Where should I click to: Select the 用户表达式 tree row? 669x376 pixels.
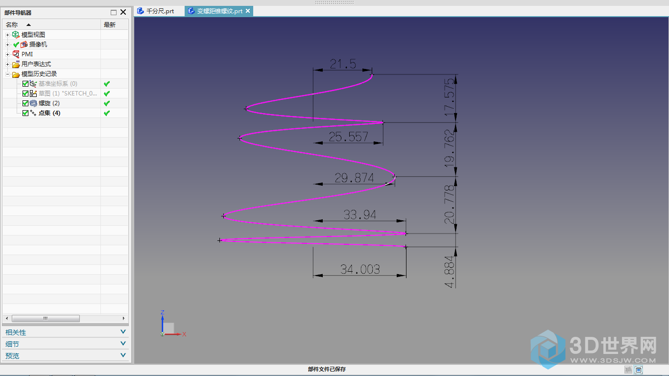[65, 64]
